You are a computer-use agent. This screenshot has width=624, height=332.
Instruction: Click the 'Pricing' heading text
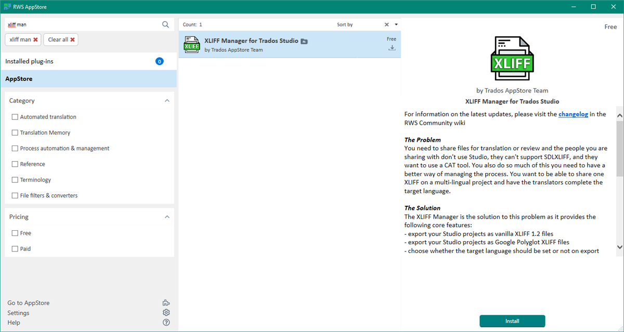coord(19,217)
